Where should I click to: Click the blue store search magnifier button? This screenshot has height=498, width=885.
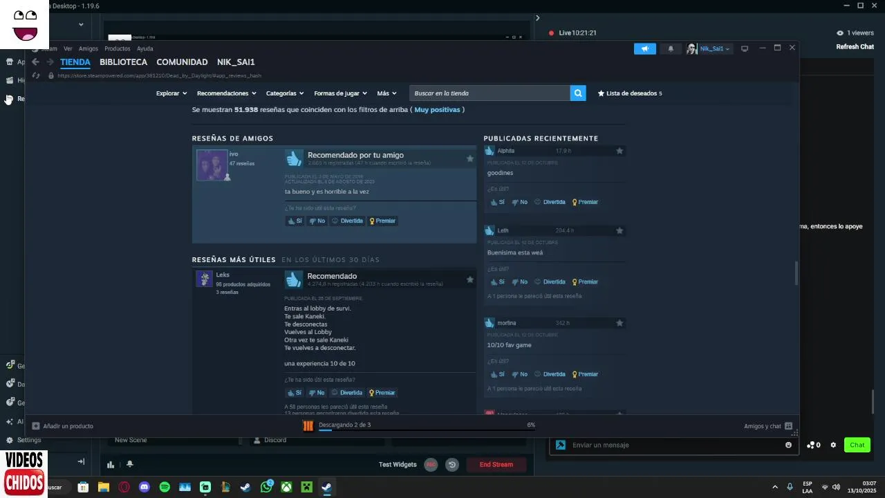coord(578,93)
